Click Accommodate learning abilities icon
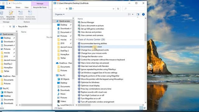The image size is (199, 112). point(79,44)
